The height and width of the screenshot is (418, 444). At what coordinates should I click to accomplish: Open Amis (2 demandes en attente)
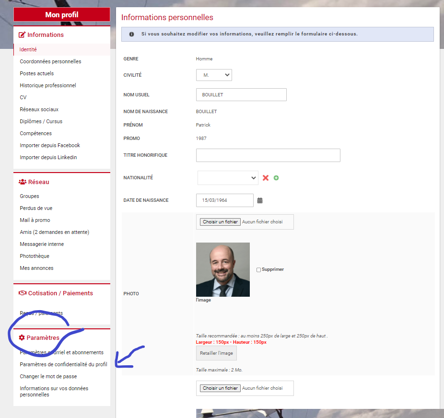point(54,232)
